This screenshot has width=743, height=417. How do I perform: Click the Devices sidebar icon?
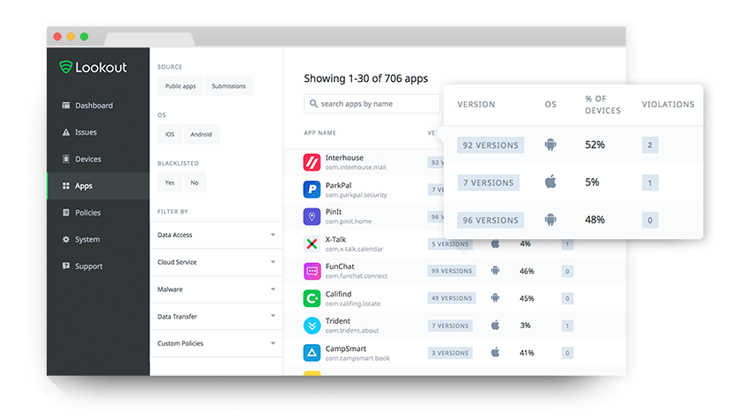pos(66,159)
